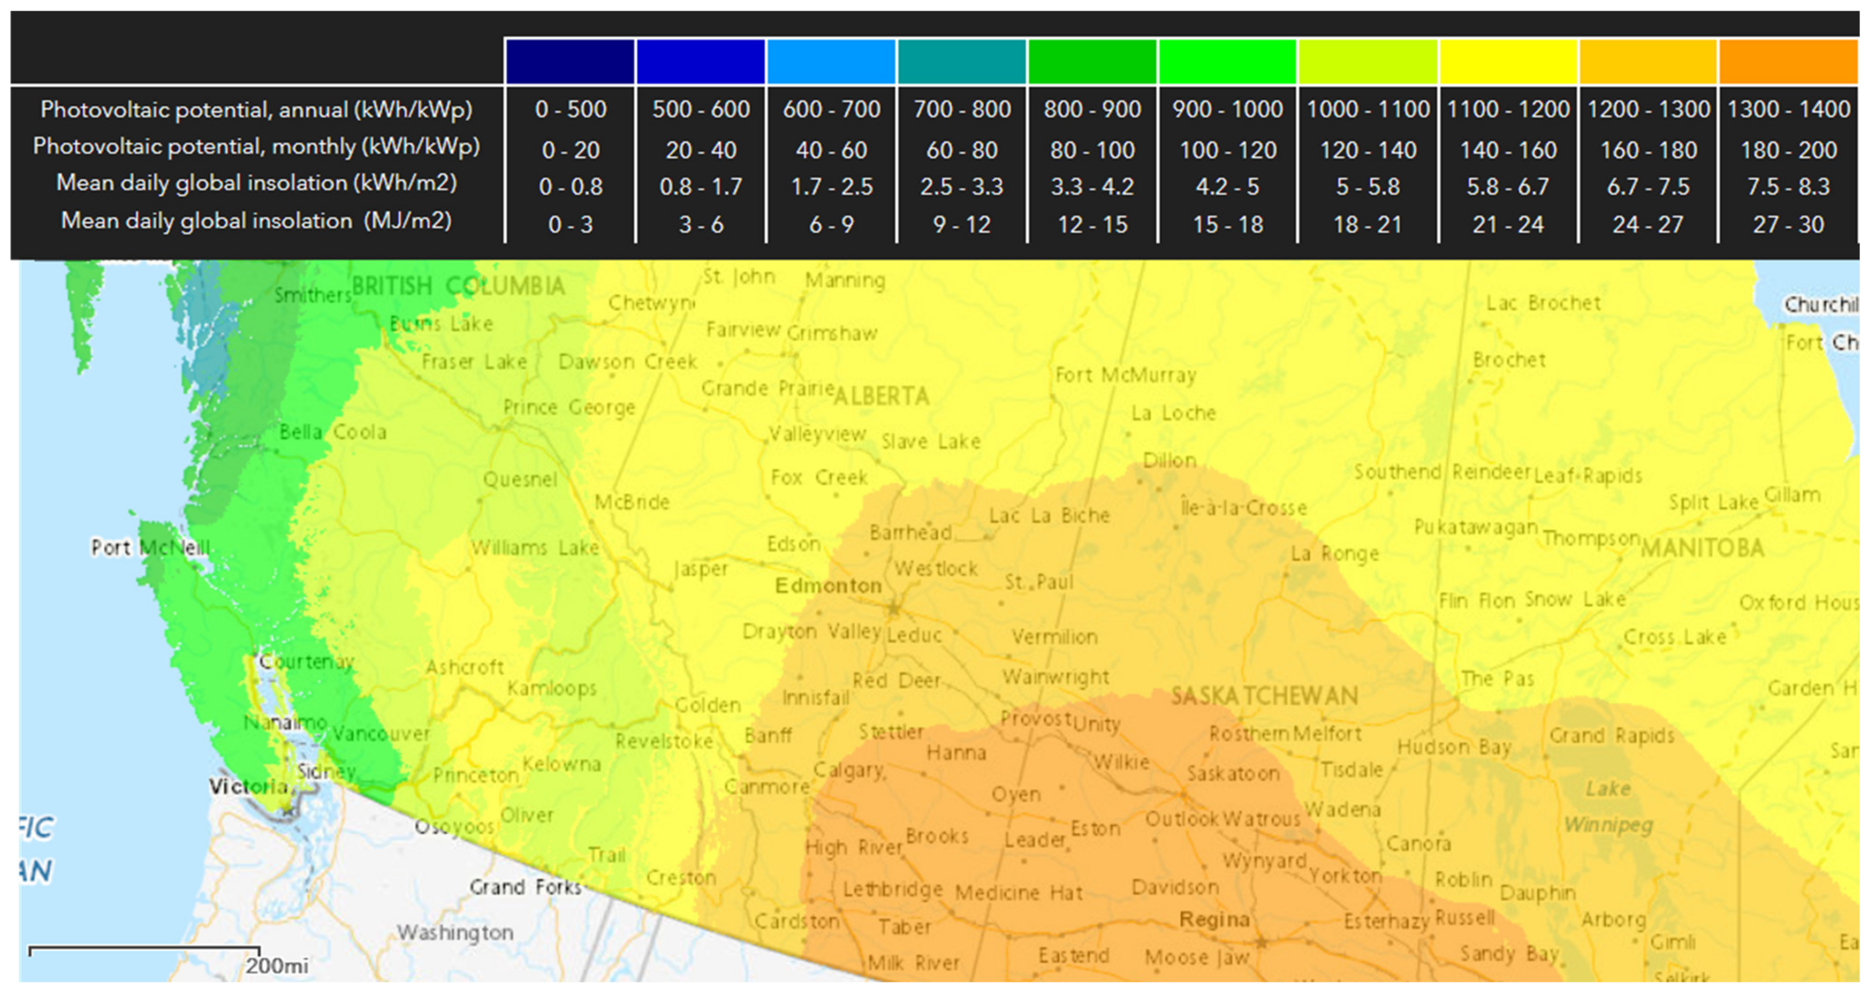Click the Regina city label

pos(1214,919)
